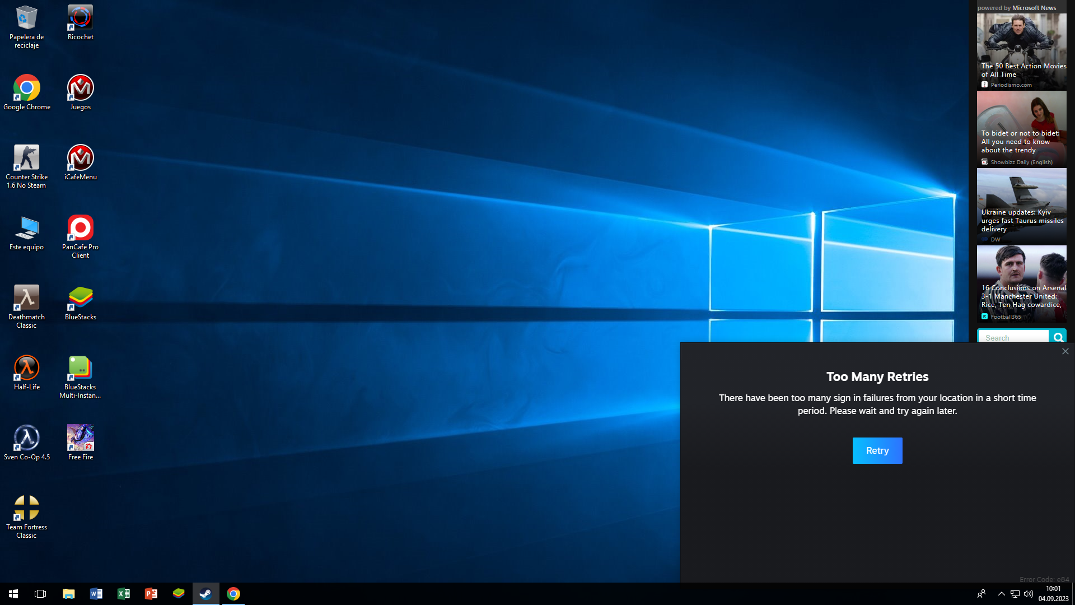Open the volume control in system tray
The image size is (1075, 605).
pyautogui.click(x=1029, y=593)
